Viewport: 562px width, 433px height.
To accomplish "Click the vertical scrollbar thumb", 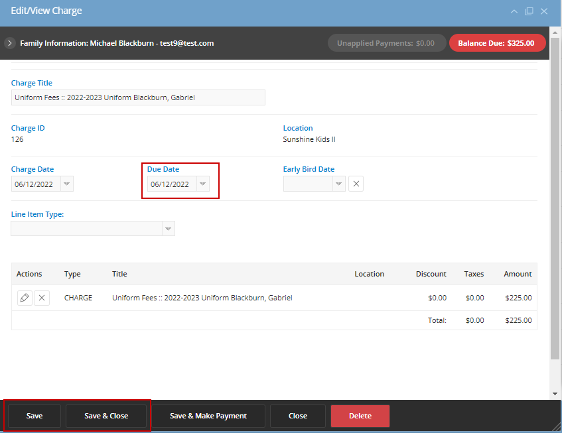I will coord(555,198).
